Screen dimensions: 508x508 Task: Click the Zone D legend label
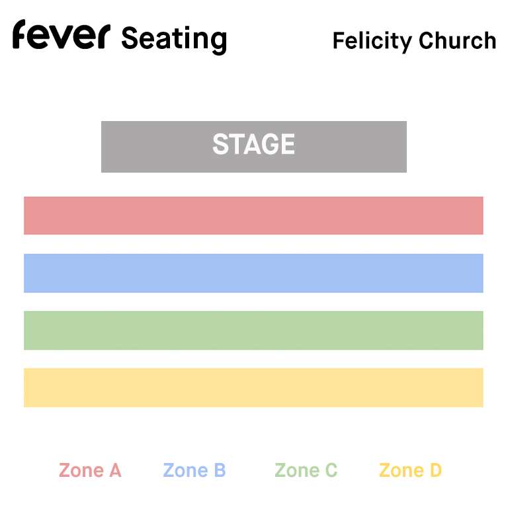pyautogui.click(x=410, y=471)
